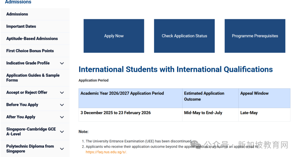The width and height of the screenshot is (298, 157).
Task: Click the Admissions section heading
Action: (18, 2)
